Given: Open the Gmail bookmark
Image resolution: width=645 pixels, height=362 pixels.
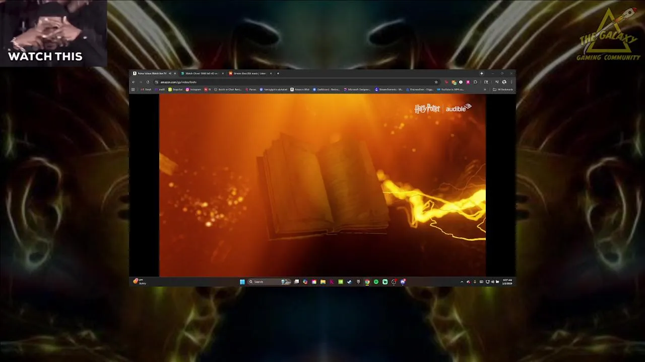Looking at the screenshot, I should (x=146, y=89).
